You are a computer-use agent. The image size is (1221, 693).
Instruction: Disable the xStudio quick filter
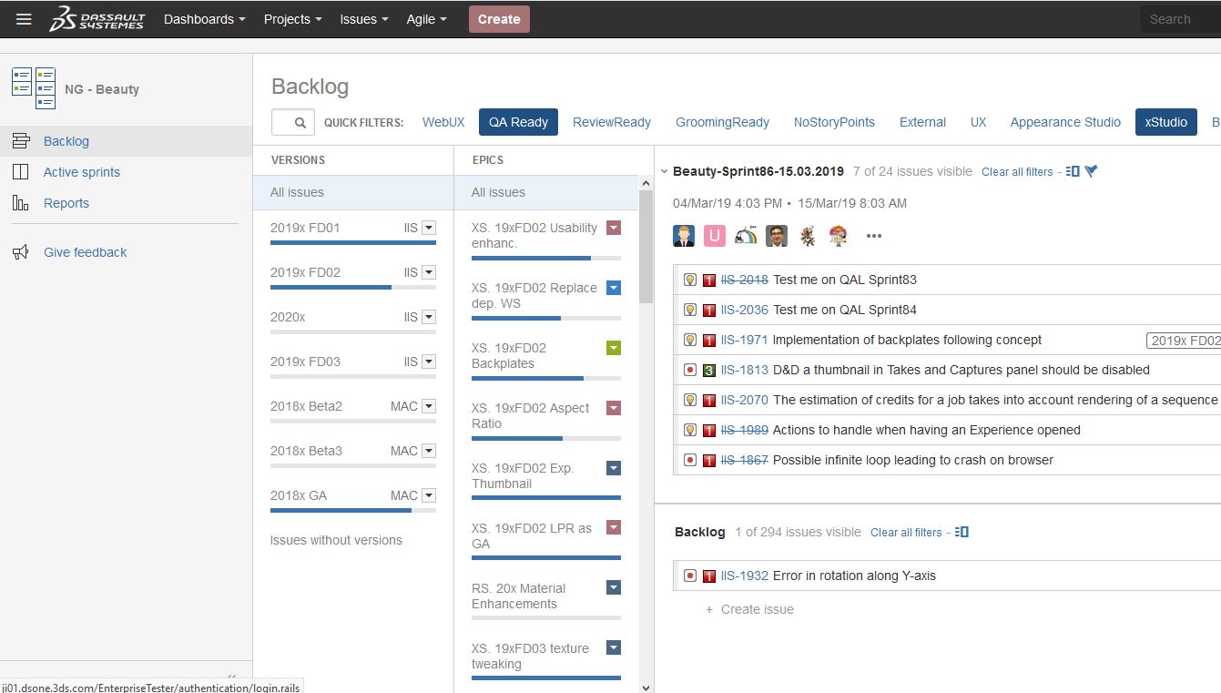click(x=1165, y=121)
